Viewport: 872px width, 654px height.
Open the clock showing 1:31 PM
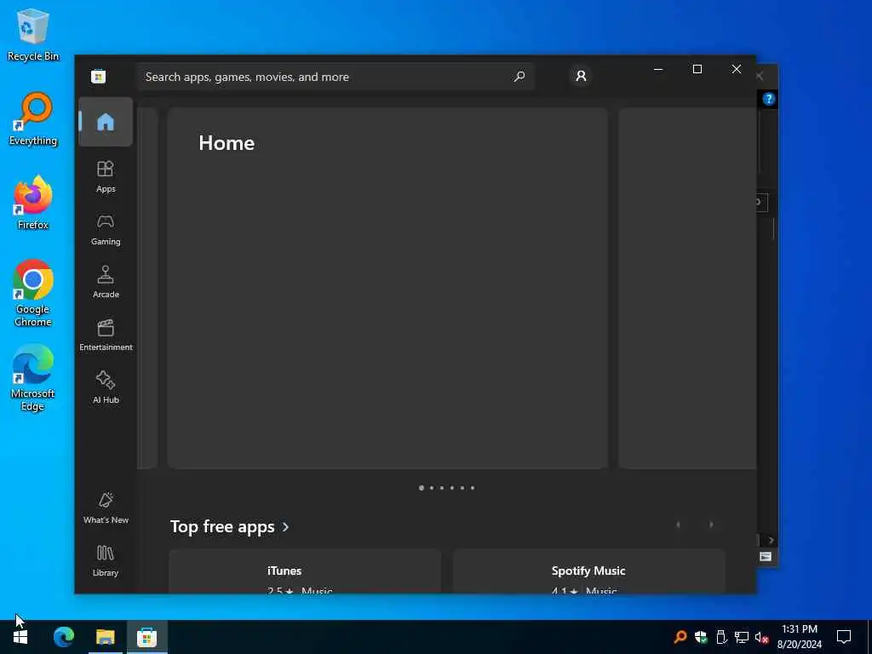tap(800, 637)
